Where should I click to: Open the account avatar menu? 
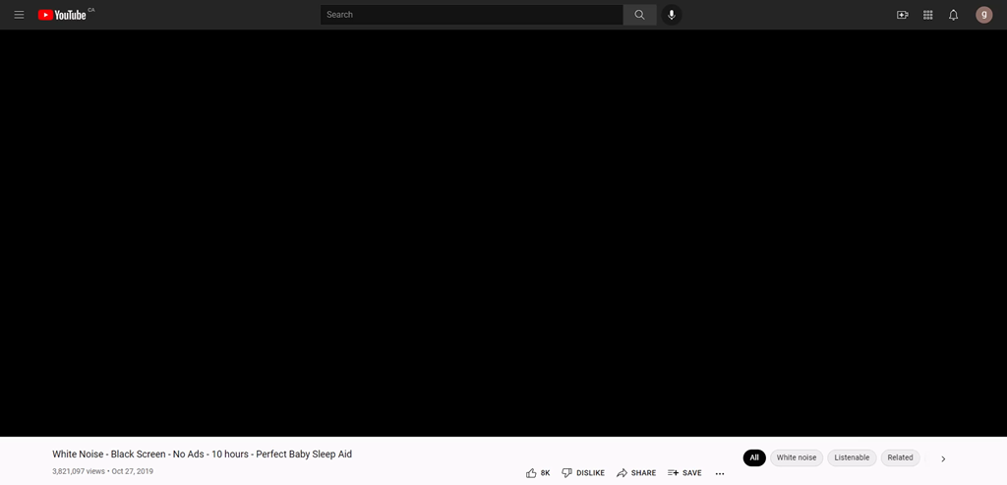click(x=983, y=15)
